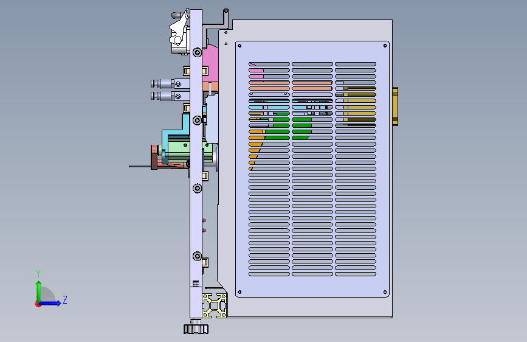Image resolution: width=527 pixels, height=342 pixels.
Task: Select the tall lavender vertical plate
Action: pos(196,163)
